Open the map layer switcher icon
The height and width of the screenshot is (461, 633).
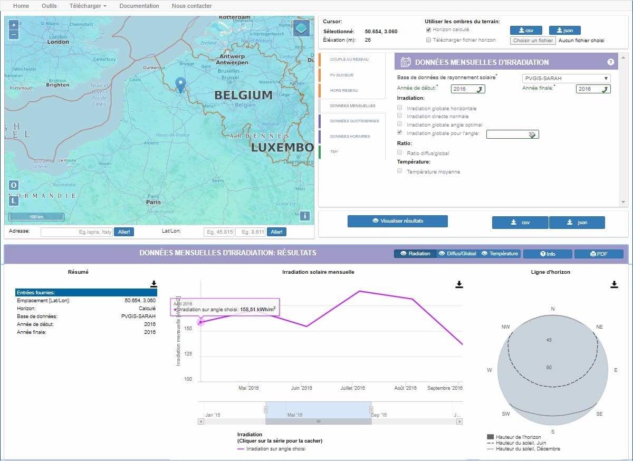point(301,27)
